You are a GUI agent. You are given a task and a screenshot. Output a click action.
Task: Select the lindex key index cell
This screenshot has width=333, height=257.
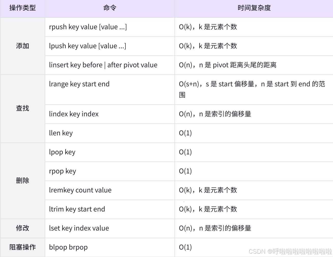click(110, 114)
